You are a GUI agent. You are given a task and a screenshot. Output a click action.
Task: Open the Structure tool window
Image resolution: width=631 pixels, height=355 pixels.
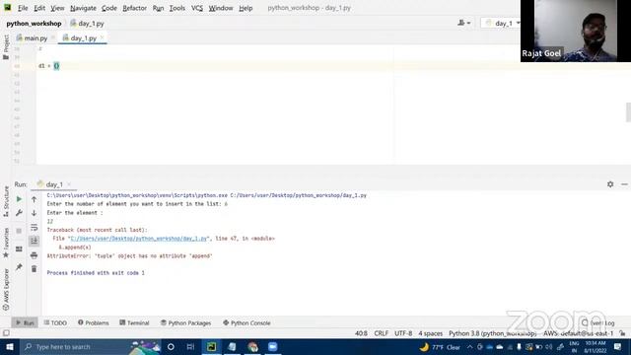click(x=6, y=201)
